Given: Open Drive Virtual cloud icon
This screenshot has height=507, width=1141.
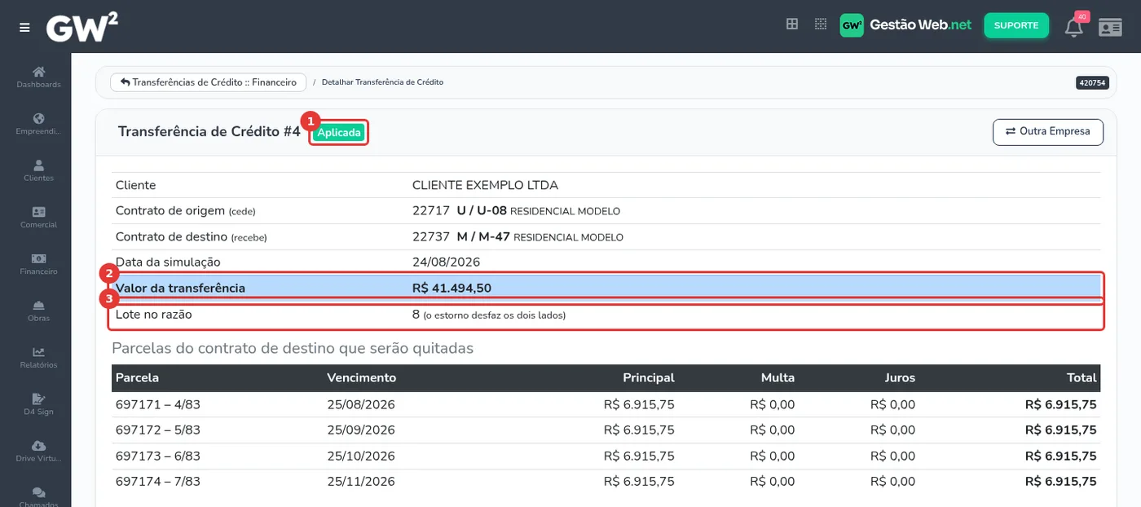Looking at the screenshot, I should click(38, 451).
